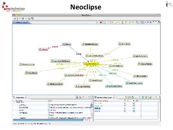Toggle the second checkbox in the RATED row
173x130 pixels.
coord(134,111)
